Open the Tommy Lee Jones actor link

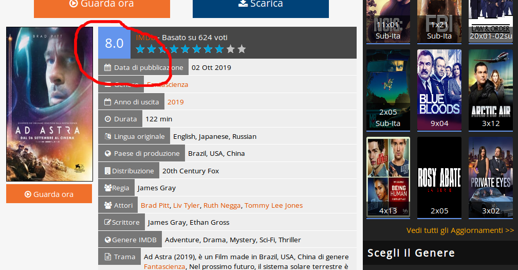273,205
